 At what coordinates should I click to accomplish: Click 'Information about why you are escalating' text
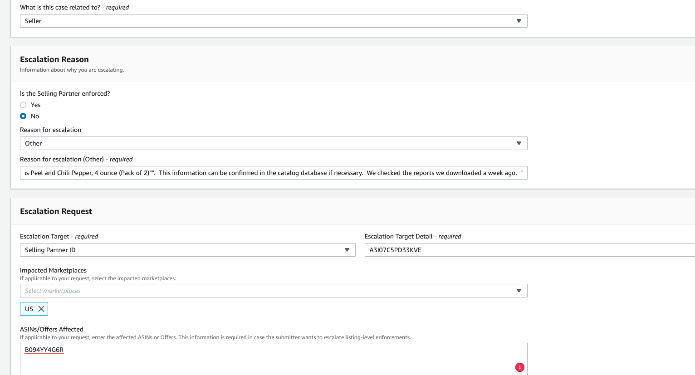72,70
